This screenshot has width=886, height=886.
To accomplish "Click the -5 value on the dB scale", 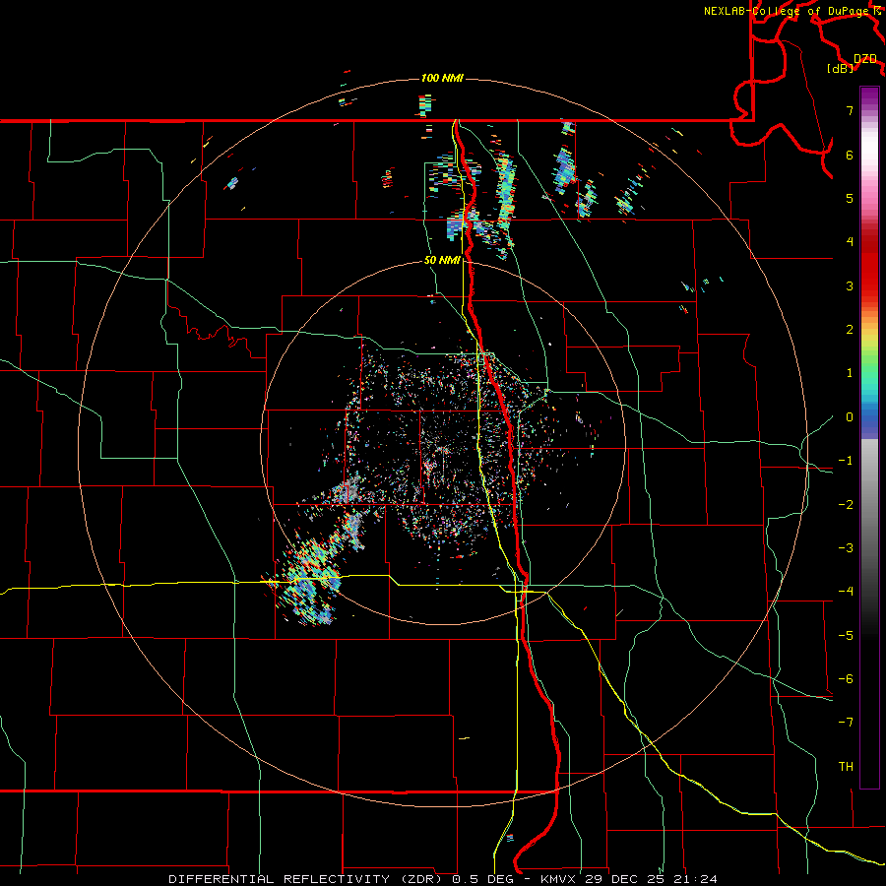I will [x=846, y=635].
